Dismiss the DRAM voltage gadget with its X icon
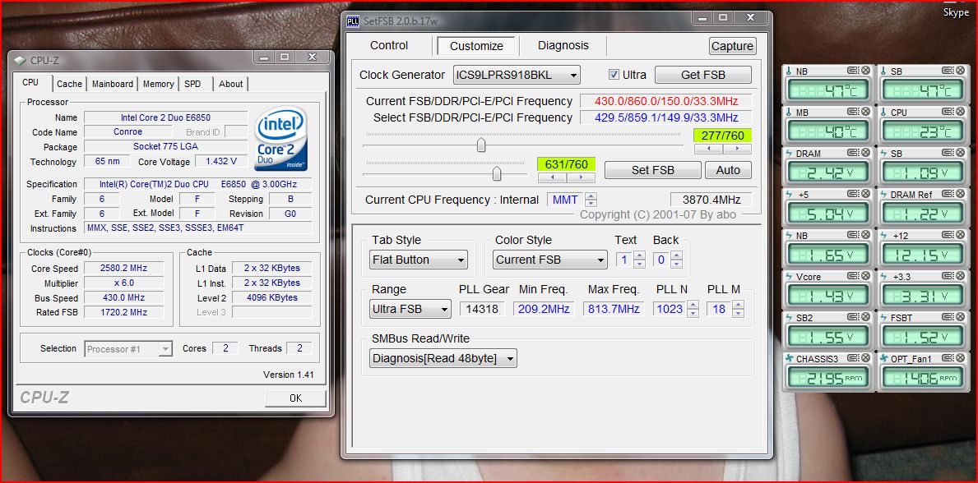This screenshot has height=483, width=978. (x=865, y=154)
